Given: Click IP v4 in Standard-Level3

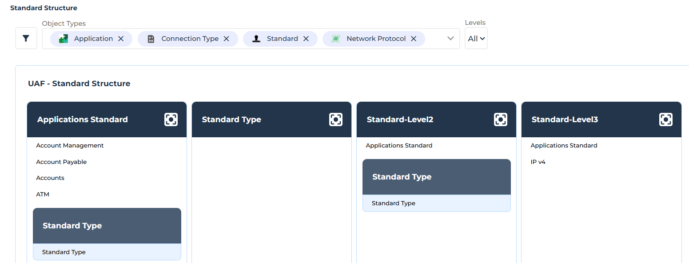Looking at the screenshot, I should [538, 162].
